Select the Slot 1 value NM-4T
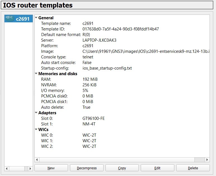 [89, 124]
